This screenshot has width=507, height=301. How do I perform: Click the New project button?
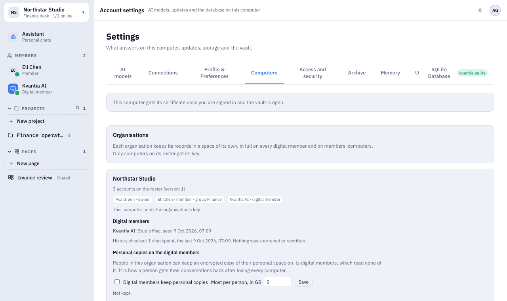coord(46,121)
